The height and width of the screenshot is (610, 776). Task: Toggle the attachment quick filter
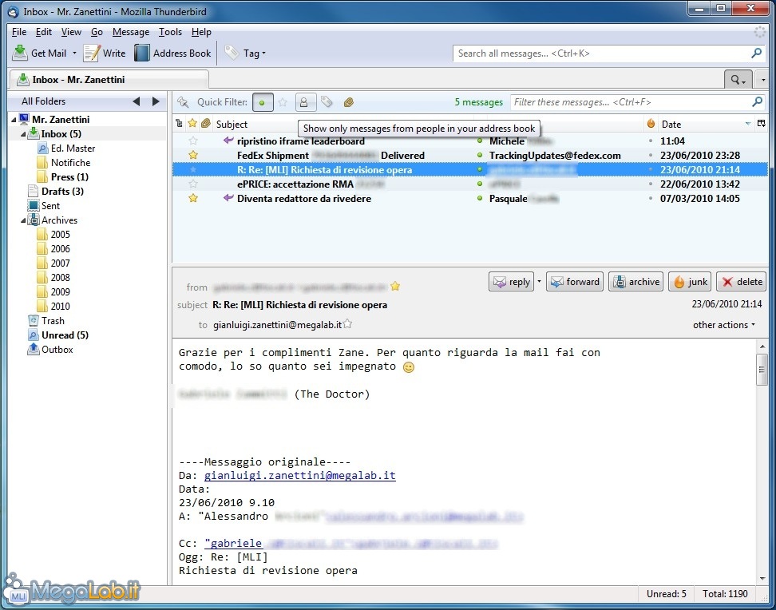pos(349,102)
